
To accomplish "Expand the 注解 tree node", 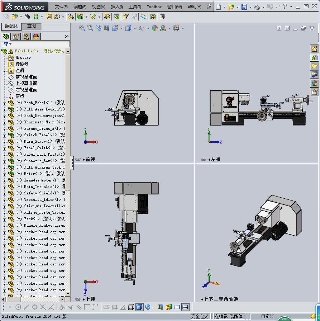I will point(4,71).
